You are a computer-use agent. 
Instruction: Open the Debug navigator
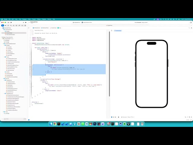pyautogui.click(x=19, y=25)
